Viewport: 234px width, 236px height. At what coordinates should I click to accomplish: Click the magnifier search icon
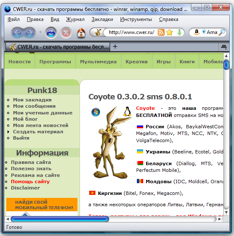tap(222, 32)
